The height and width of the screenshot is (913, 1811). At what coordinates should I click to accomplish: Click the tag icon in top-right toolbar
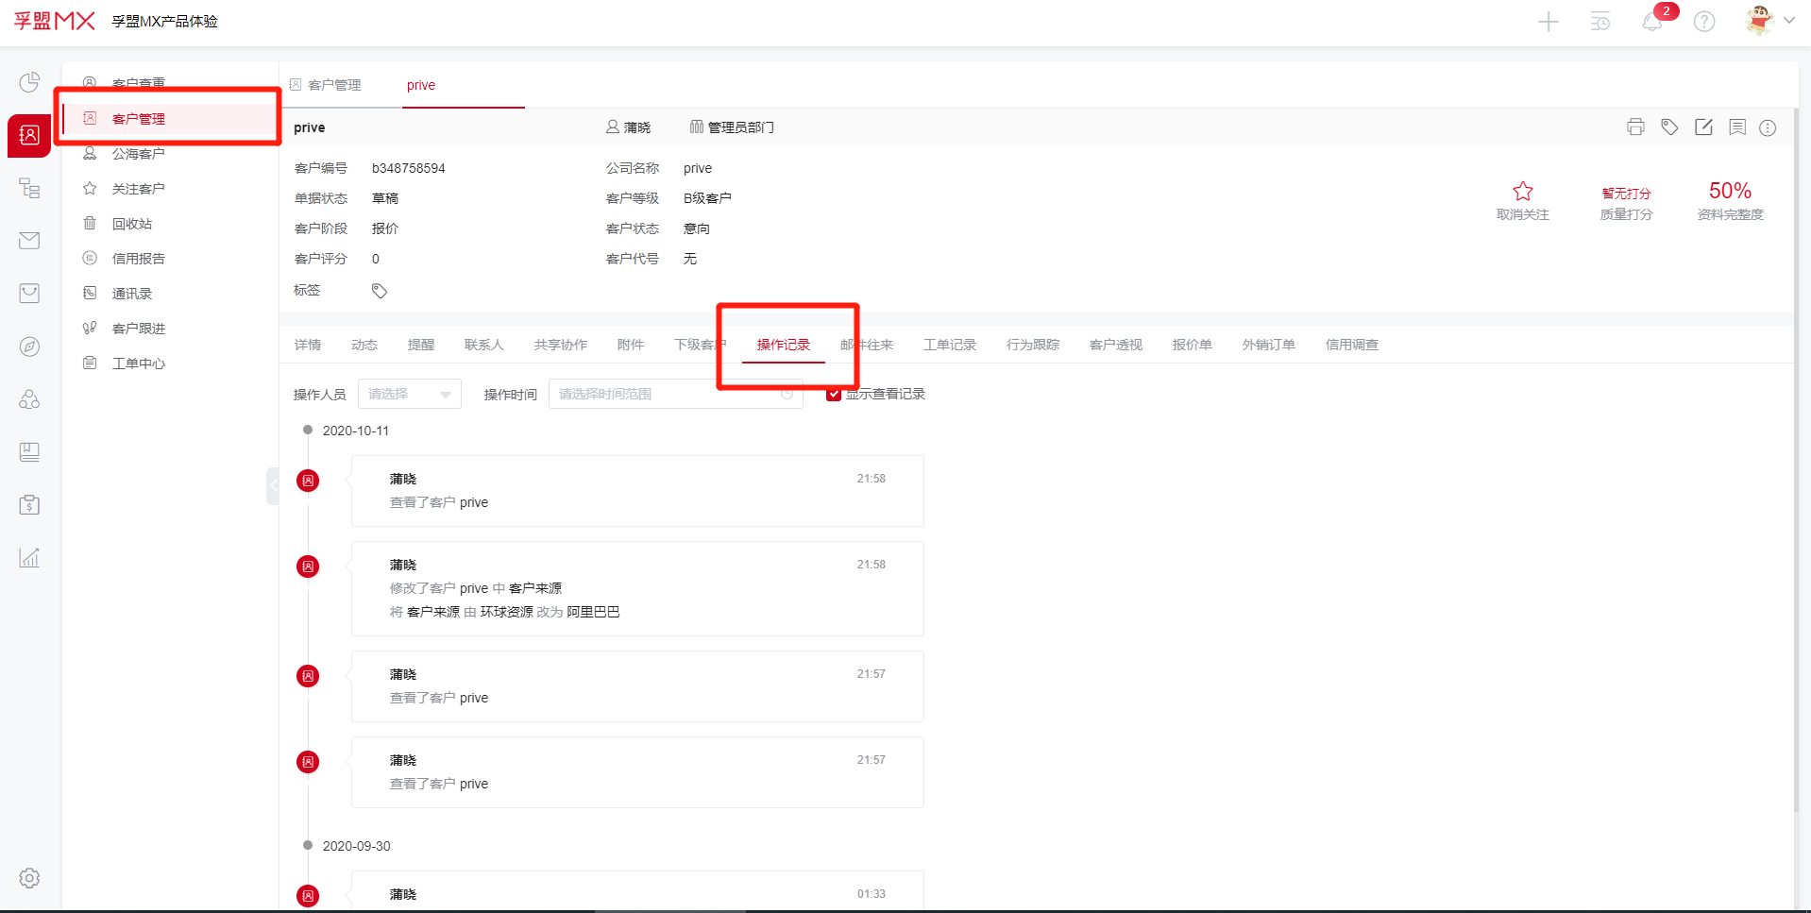point(1669,127)
